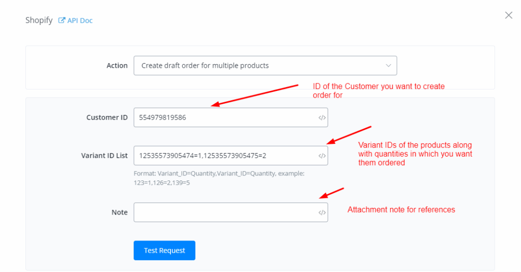
Task: Click the Action field label
Action: pyautogui.click(x=117, y=66)
